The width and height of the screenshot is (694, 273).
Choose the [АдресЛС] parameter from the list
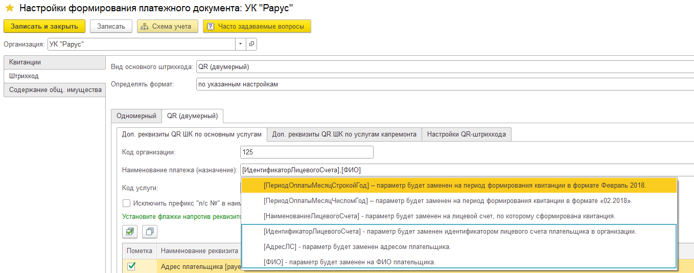tap(357, 247)
